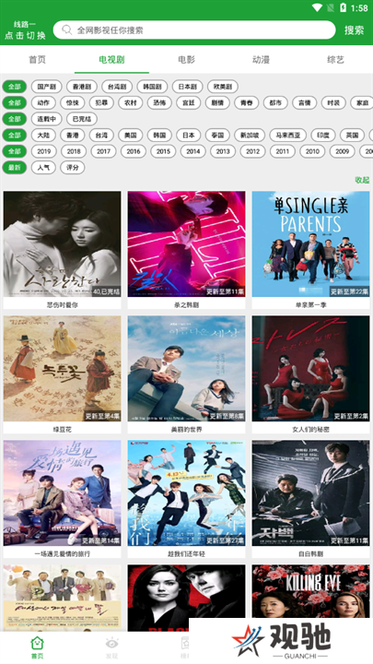Viewport: 373px width, 664px height.
Task: Select 全部 in the row with 大陆
Action: click(15, 135)
